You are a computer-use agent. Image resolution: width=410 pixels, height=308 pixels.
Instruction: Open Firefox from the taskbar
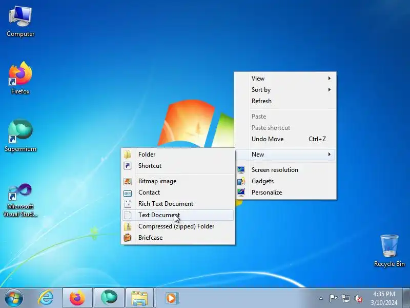(77, 298)
